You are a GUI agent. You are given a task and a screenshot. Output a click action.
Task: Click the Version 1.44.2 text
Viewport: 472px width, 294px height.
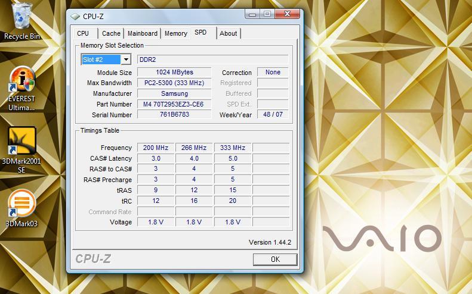pos(270,242)
